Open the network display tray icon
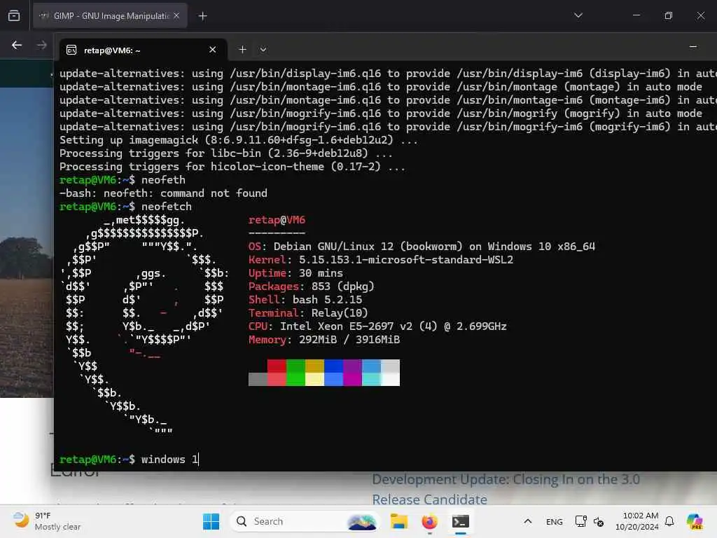 coord(580,521)
